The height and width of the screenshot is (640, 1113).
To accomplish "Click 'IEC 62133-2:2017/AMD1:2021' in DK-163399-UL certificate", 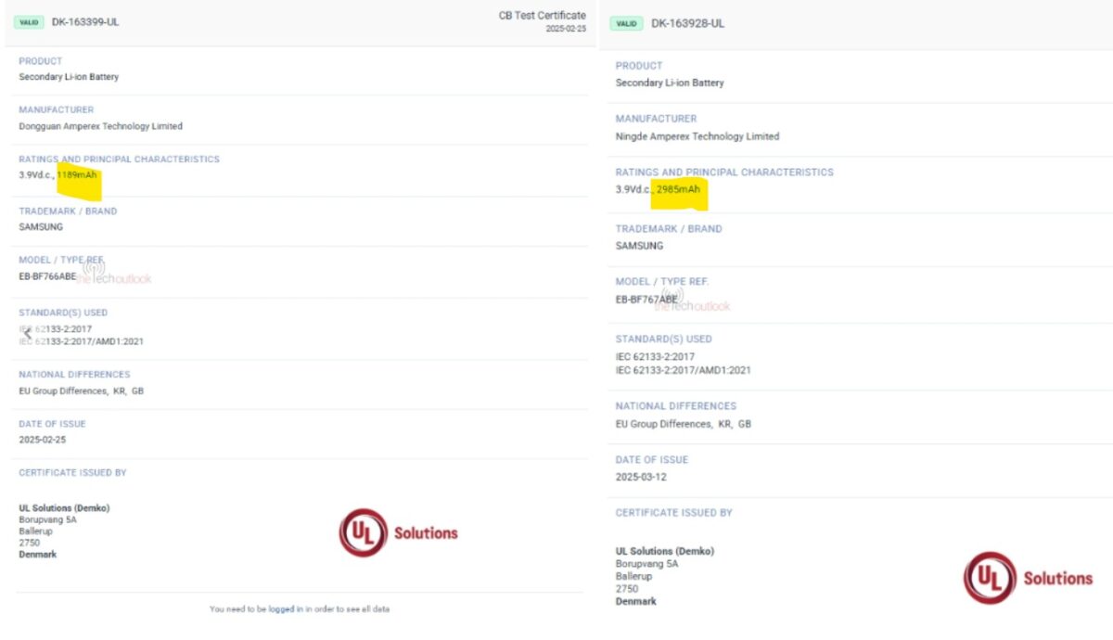I will (81, 341).
